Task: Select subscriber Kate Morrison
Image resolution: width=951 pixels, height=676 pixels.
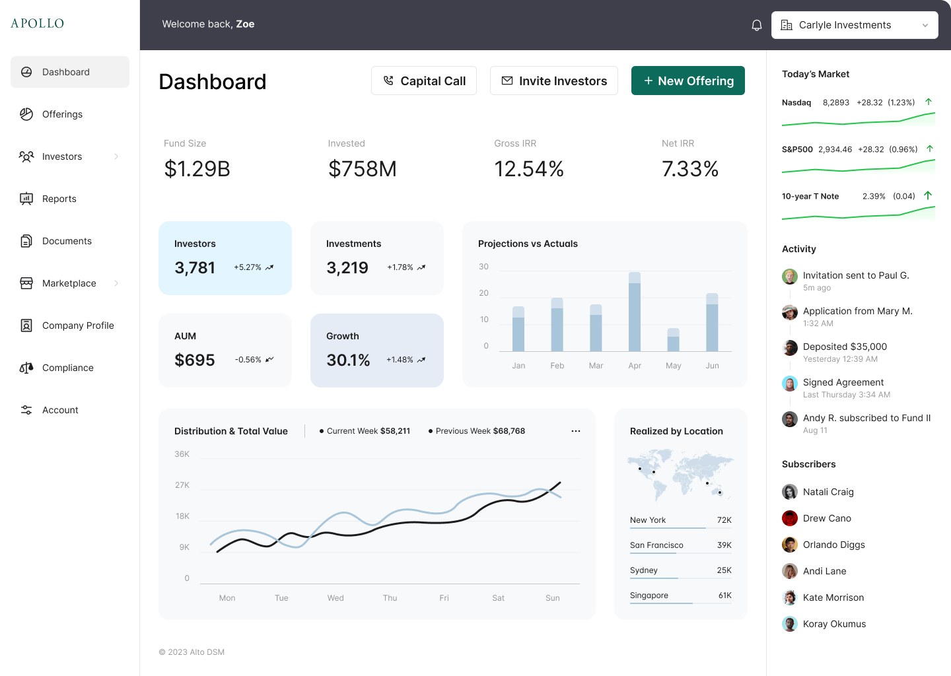Action: pos(823,597)
